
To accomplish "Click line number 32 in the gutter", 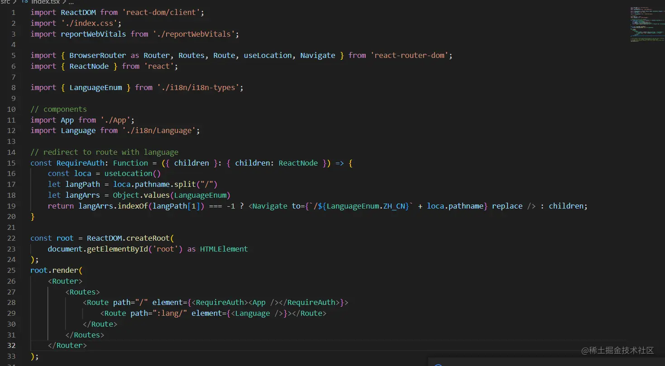I will [x=11, y=346].
